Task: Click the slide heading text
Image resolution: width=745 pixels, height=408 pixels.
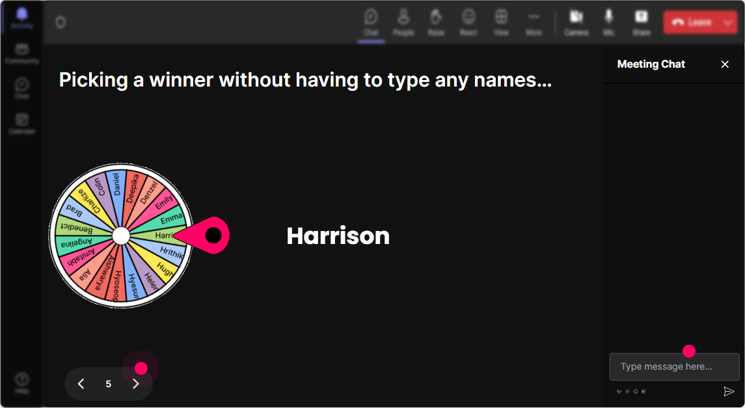Action: tap(306, 80)
